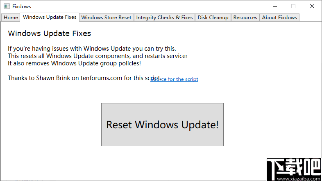Click the Fixdows title bar text
This screenshot has height=181, width=322.
[22, 7]
